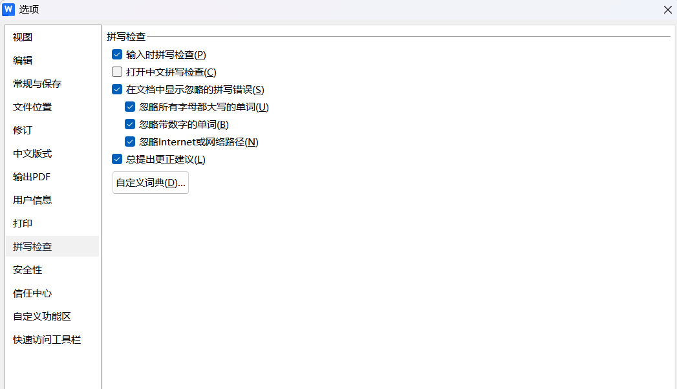Switch to 用户信息 category
This screenshot has width=677, height=389.
click(x=32, y=200)
